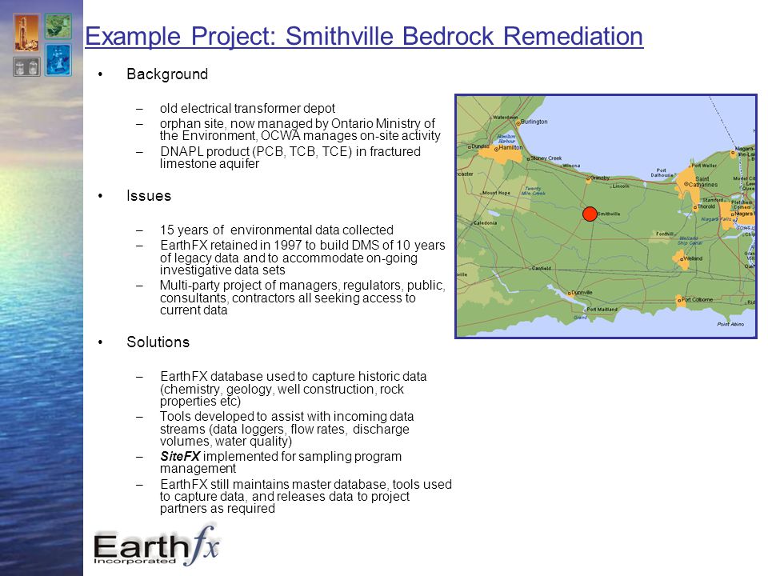This screenshot has width=768, height=576.
Task: Click the Smithville label on the map
Action: tap(609, 214)
